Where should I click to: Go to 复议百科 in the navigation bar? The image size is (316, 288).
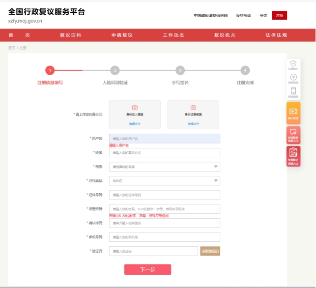point(70,35)
